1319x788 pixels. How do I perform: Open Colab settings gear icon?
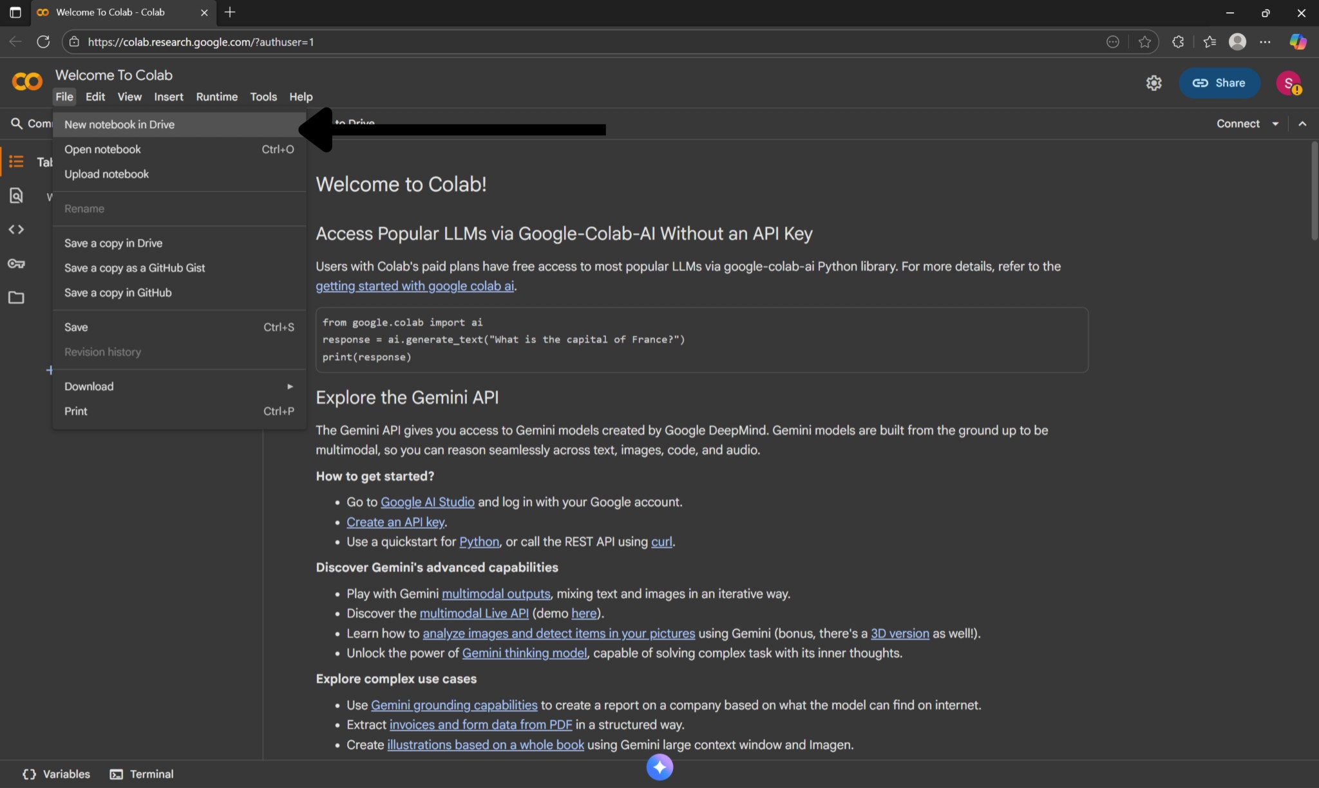(1153, 83)
